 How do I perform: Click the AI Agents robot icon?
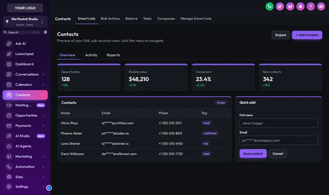click(x=9, y=146)
